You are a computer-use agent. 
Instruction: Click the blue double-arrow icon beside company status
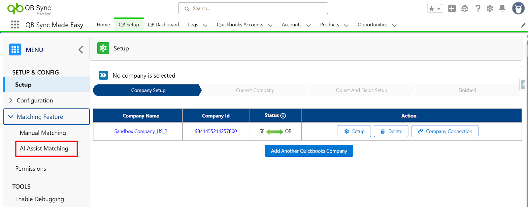click(103, 75)
